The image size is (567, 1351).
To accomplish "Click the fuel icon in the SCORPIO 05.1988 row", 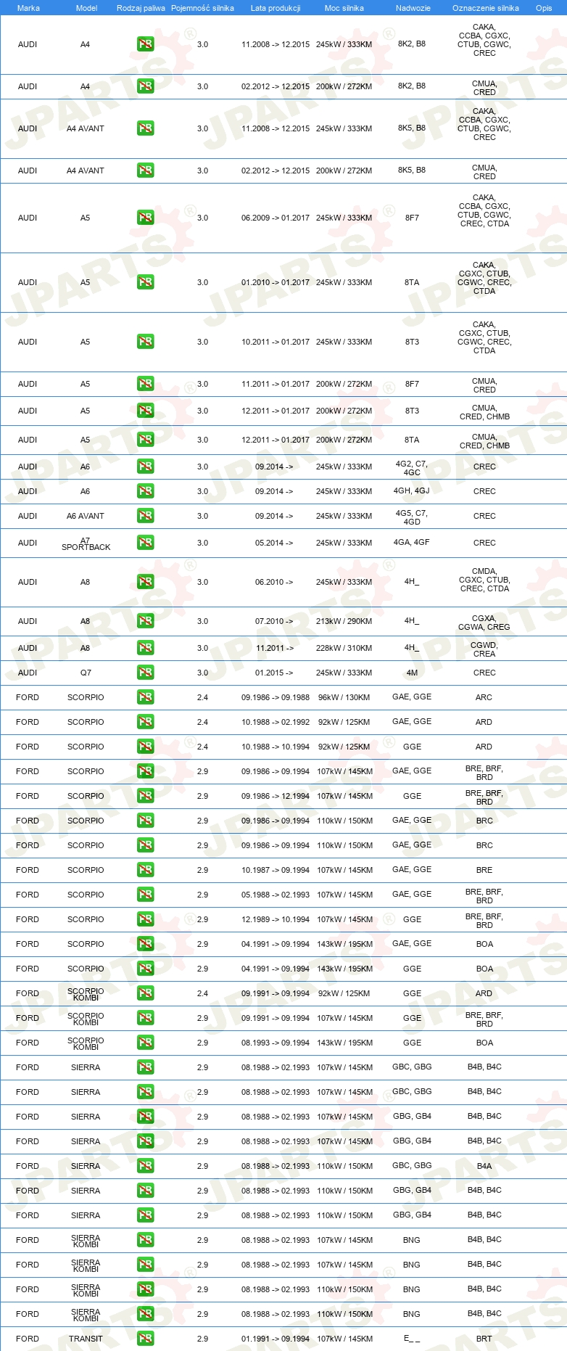I will [x=146, y=895].
